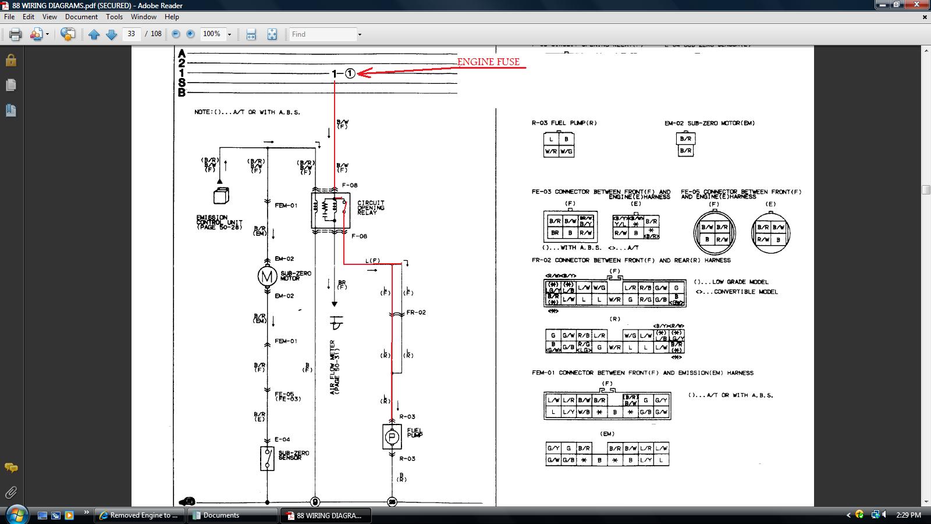This screenshot has height=524, width=931.
Task: Click the vertical scrollbar thumb
Action: (x=926, y=190)
